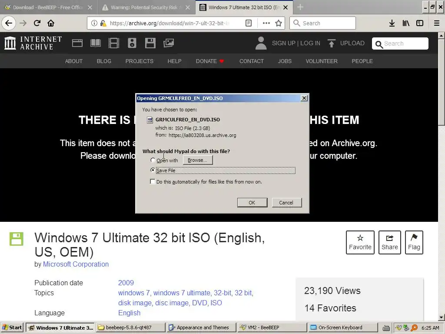Toggle reader view icon in address bar

(x=248, y=23)
